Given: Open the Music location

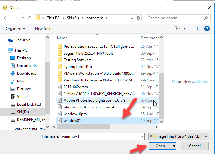Looking at the screenshot, I should (22, 81).
